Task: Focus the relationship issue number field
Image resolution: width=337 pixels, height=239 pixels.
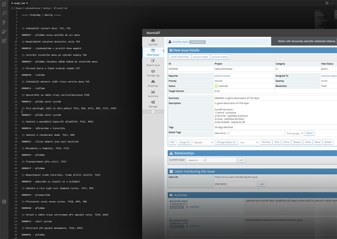Action: [x=221, y=160]
